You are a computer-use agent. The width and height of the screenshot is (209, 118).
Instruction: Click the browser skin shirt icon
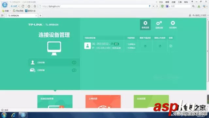192,2
